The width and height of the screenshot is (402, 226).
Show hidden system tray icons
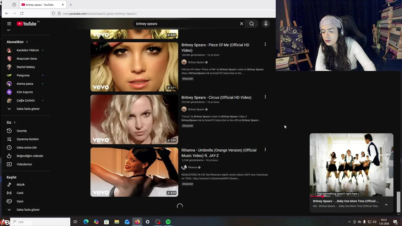pyautogui.click(x=349, y=222)
